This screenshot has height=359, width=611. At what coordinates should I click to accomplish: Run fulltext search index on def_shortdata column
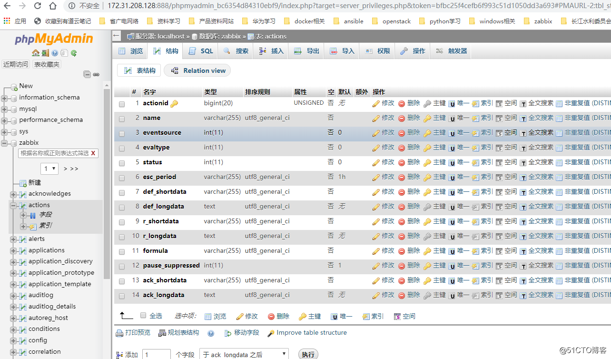(x=540, y=191)
